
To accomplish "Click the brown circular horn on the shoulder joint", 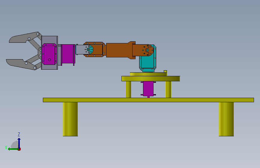I will click(148, 50).
